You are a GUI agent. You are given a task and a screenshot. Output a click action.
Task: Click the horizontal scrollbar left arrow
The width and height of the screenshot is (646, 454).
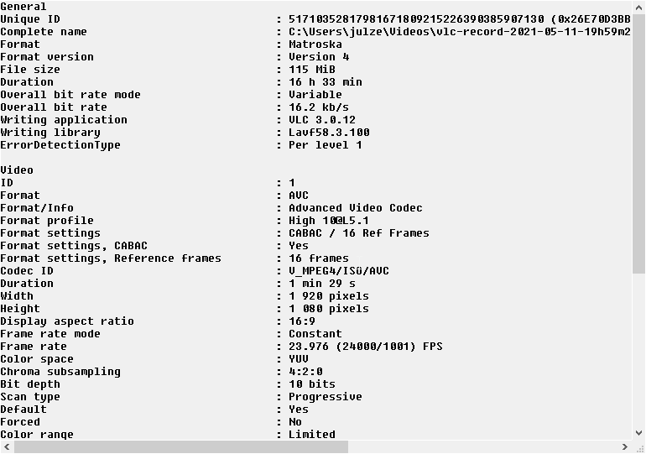coord(7,447)
